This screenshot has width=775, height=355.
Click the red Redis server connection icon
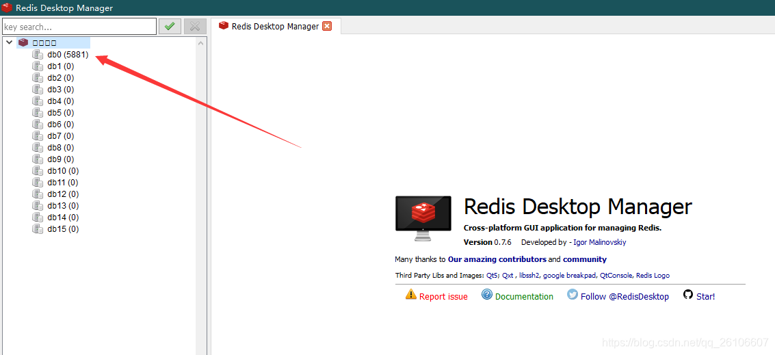tap(23, 42)
